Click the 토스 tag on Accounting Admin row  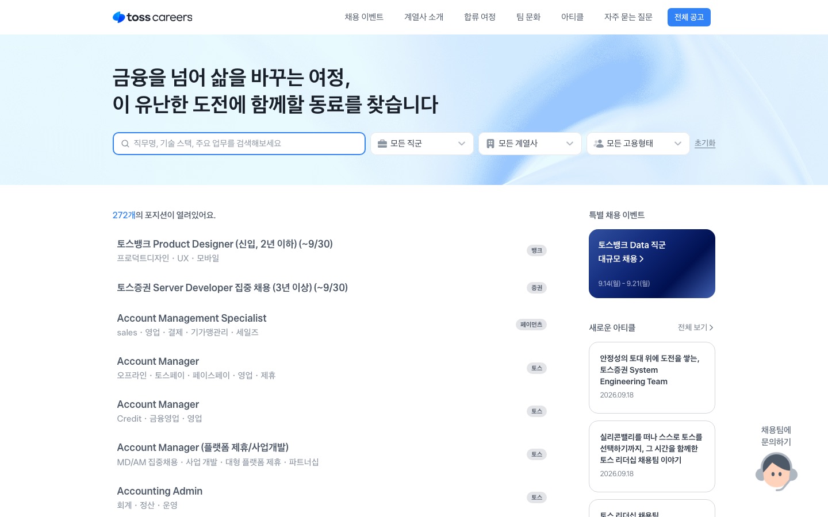pyautogui.click(x=536, y=497)
